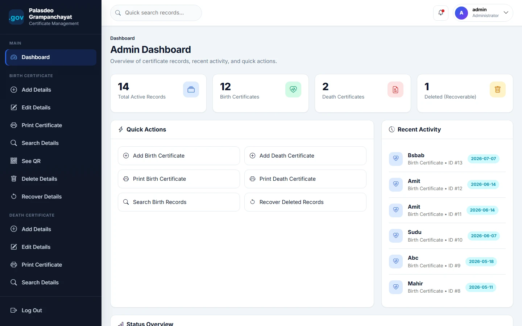Screen dimensions: 522x326
Task: Open Recover Details in the sidebar
Action: pyautogui.click(x=51, y=197)
